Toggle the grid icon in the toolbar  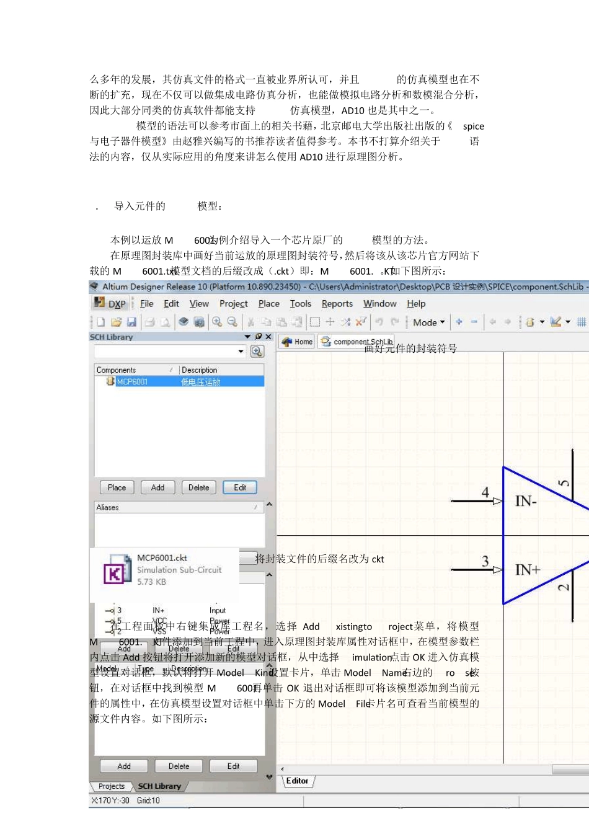582,322
